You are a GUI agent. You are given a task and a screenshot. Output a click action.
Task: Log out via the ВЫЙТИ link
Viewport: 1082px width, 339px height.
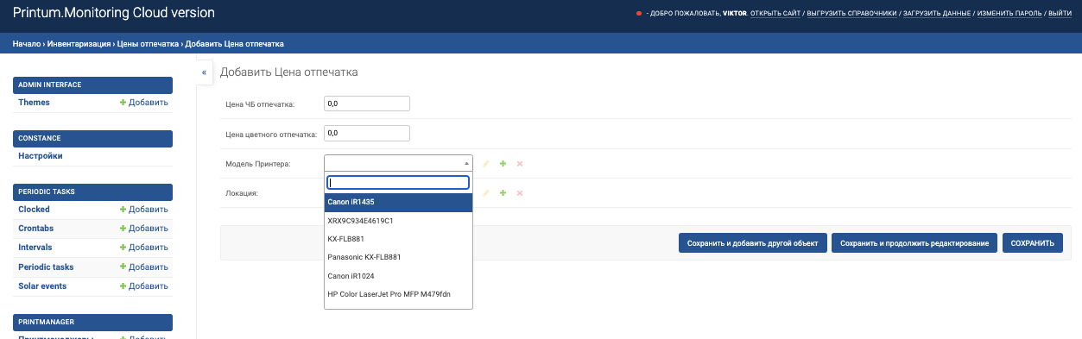coord(1060,14)
